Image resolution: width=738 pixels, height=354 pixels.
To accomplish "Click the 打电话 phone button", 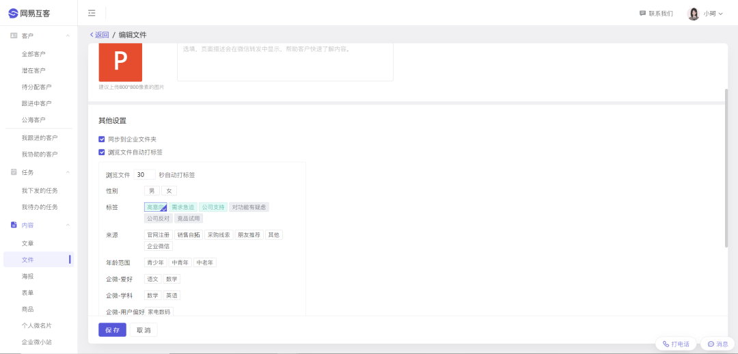I will tap(676, 344).
